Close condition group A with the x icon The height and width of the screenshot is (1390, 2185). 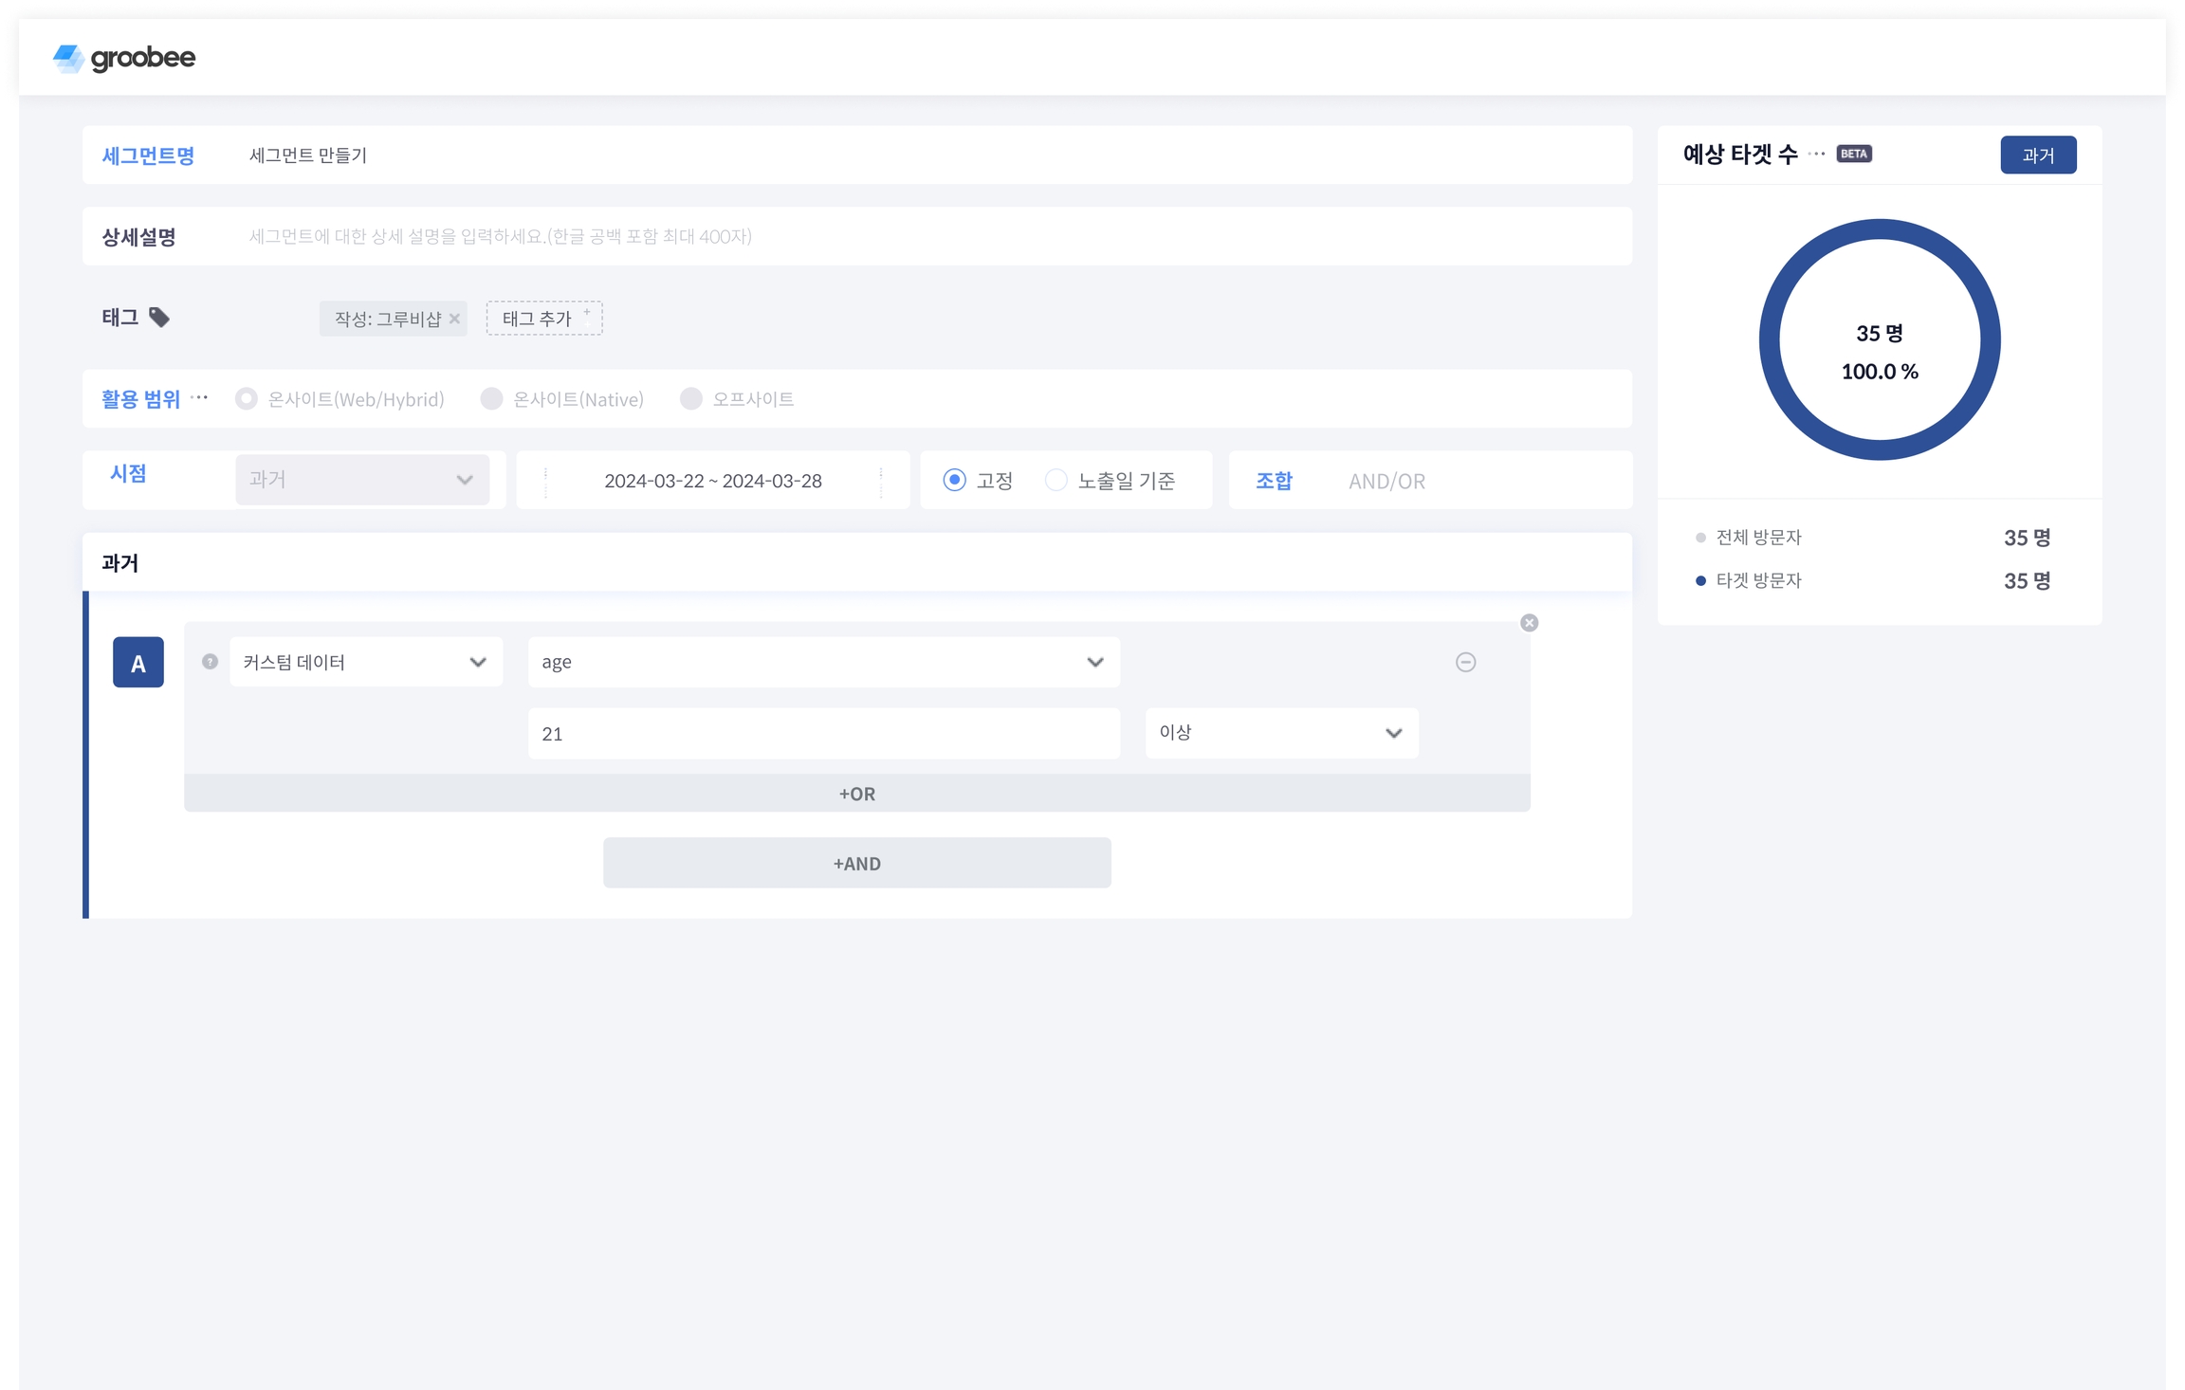[x=1529, y=623]
